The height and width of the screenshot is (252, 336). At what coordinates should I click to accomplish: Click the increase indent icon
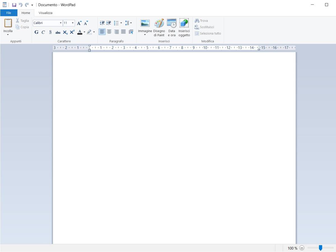(x=109, y=23)
